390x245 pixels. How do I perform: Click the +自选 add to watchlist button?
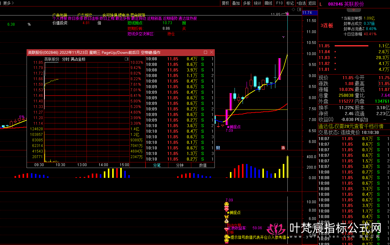point(301,3)
